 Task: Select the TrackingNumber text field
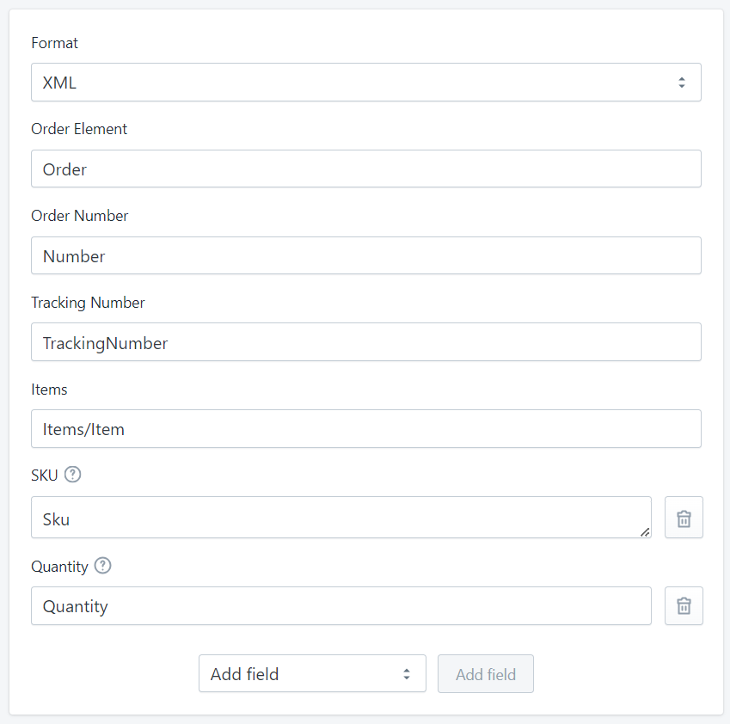click(x=365, y=343)
